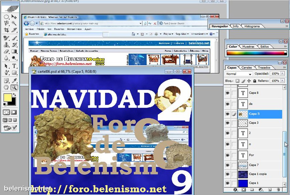Toggle visibility of Capa 1 copia layer

228,174
